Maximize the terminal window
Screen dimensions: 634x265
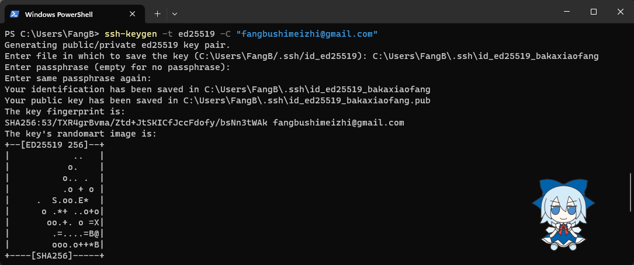pos(594,12)
